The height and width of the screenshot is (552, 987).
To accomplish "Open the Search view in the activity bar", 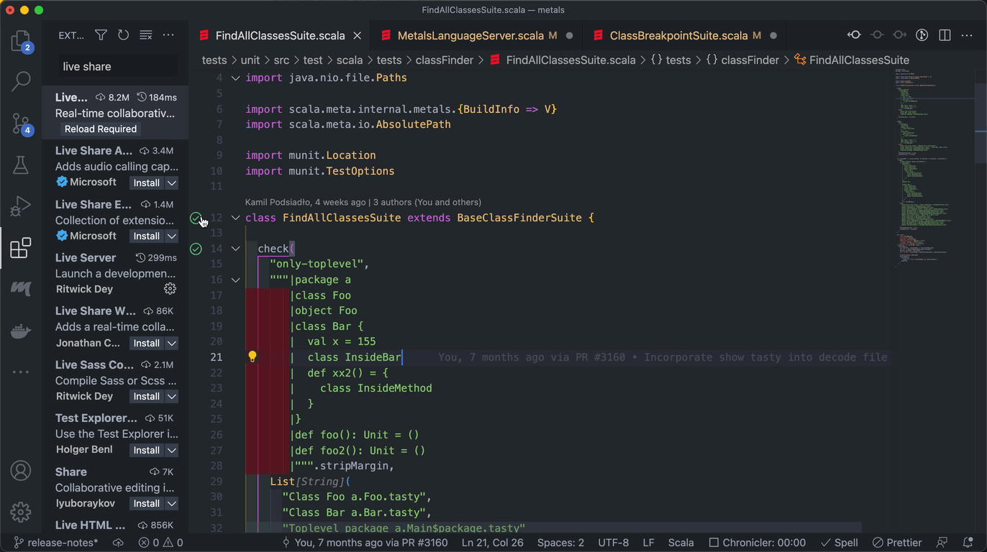I will tap(21, 81).
